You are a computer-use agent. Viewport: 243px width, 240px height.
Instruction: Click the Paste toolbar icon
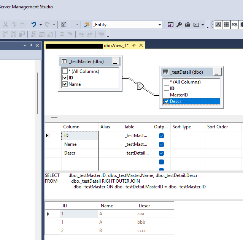tap(22, 25)
